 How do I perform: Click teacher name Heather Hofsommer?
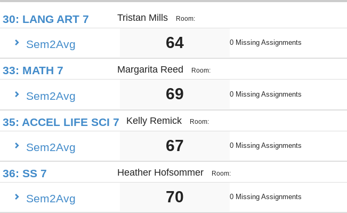[x=160, y=172]
